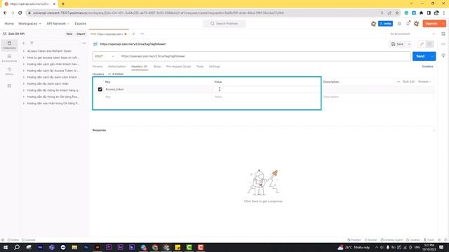This screenshot has height=252, width=449.
Task: Switch to the Tests tab
Action: 200,66
